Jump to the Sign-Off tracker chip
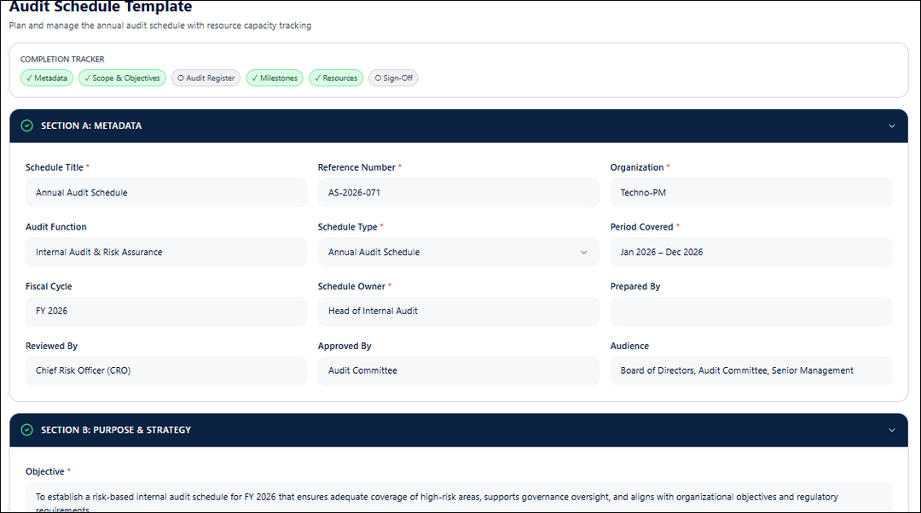 393,79
